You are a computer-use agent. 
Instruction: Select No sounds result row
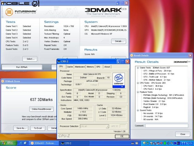click(153, 113)
